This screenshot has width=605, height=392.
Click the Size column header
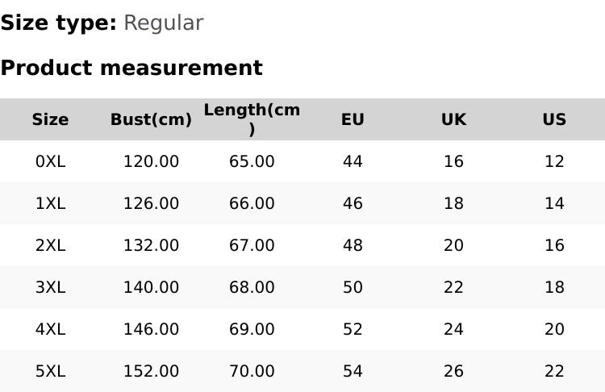[50, 119]
